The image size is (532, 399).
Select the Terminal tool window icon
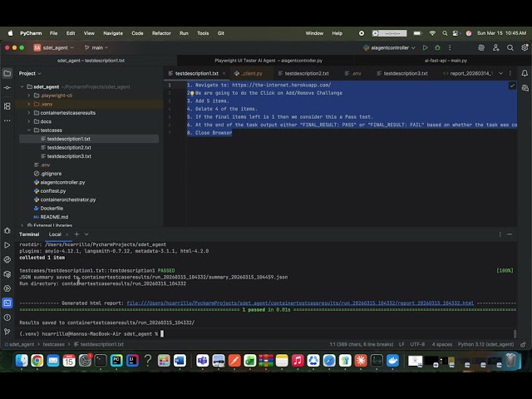7,303
